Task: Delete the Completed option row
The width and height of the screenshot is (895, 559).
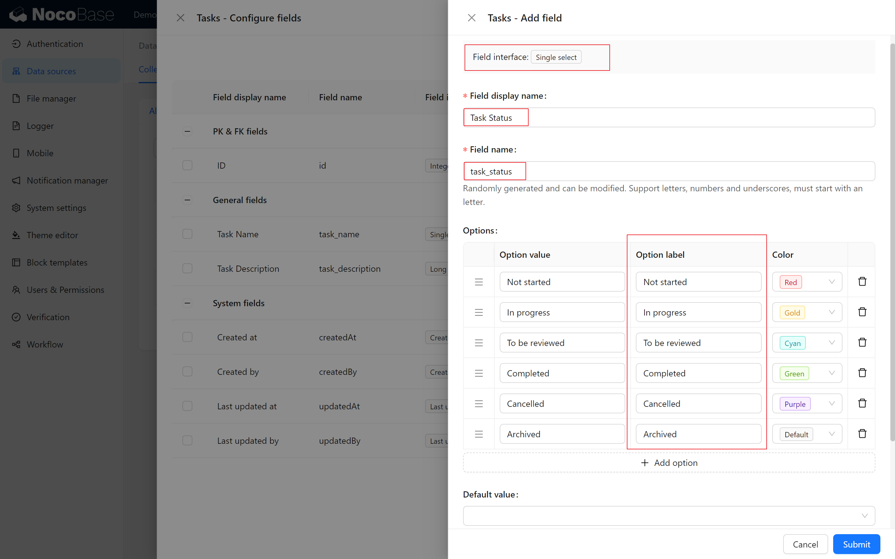Action: pos(862,373)
